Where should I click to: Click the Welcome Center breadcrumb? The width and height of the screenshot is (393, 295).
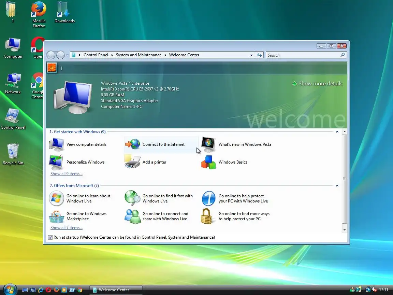[x=184, y=55]
